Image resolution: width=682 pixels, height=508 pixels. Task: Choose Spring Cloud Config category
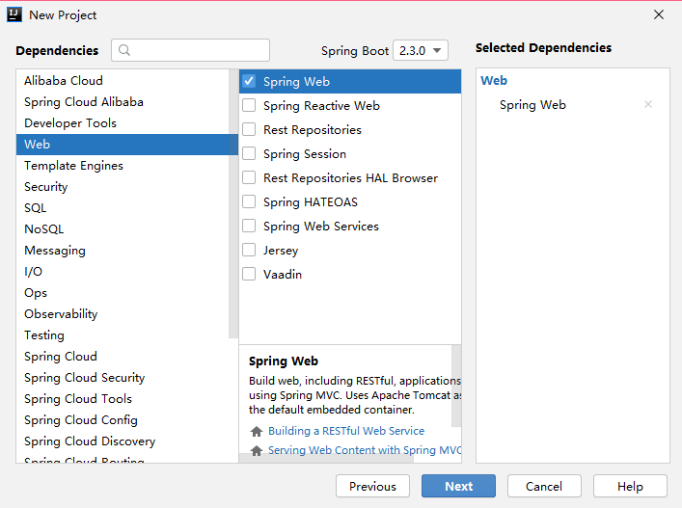tap(123, 419)
